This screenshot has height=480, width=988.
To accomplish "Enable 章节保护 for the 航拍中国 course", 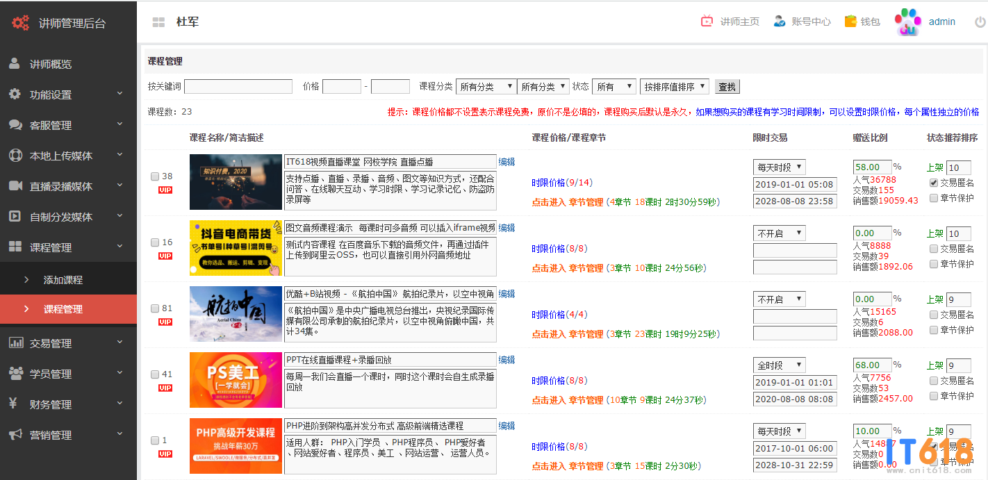I will [934, 330].
